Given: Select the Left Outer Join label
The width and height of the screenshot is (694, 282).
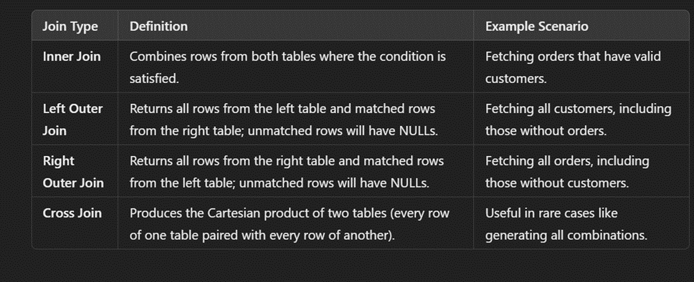Looking at the screenshot, I should click(72, 120).
